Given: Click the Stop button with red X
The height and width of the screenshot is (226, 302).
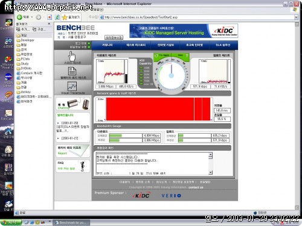Looking at the screenshot, I should pyautogui.click(x=50, y=17).
